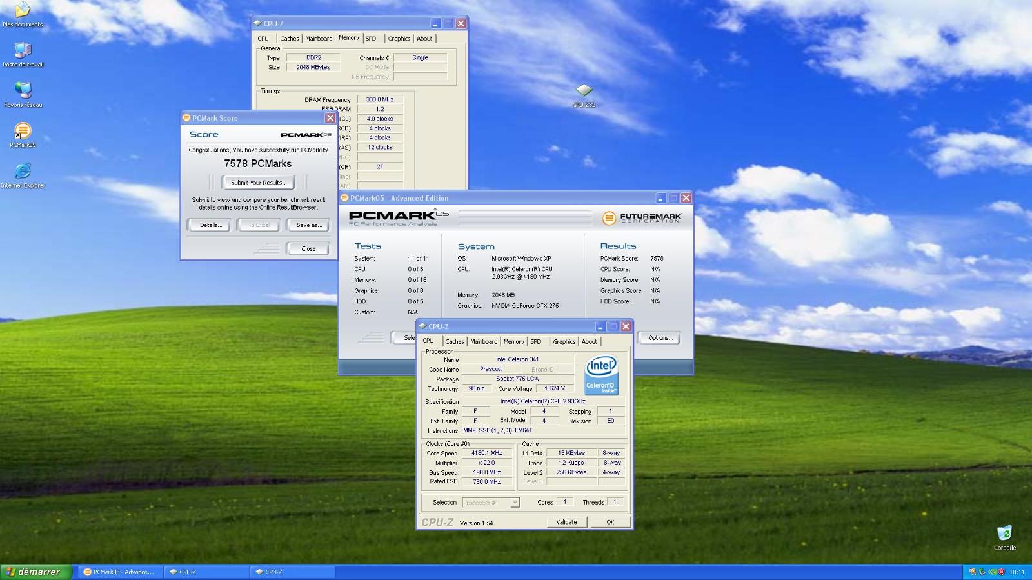Click the Intel Celeron D logo in CPU-Z
This screenshot has width=1032, height=580.
601,374
